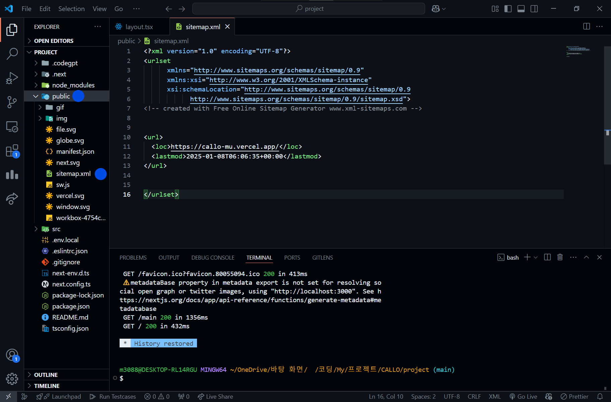Click the project search box
This screenshot has height=402, width=611.
click(309, 9)
